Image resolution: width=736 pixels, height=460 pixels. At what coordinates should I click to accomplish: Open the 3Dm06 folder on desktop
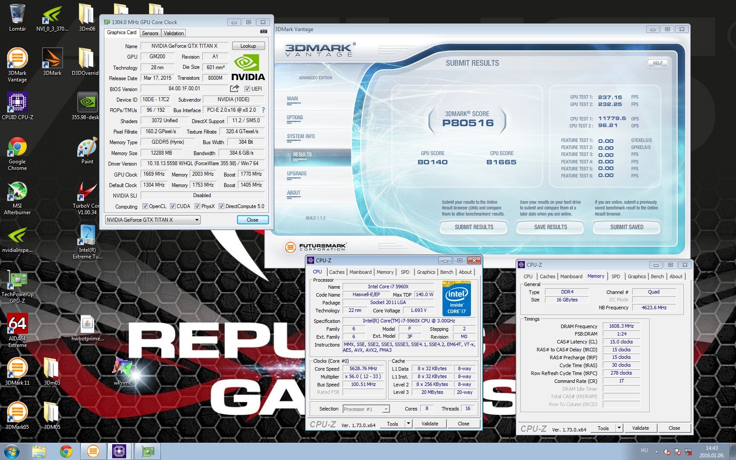pyautogui.click(x=87, y=18)
